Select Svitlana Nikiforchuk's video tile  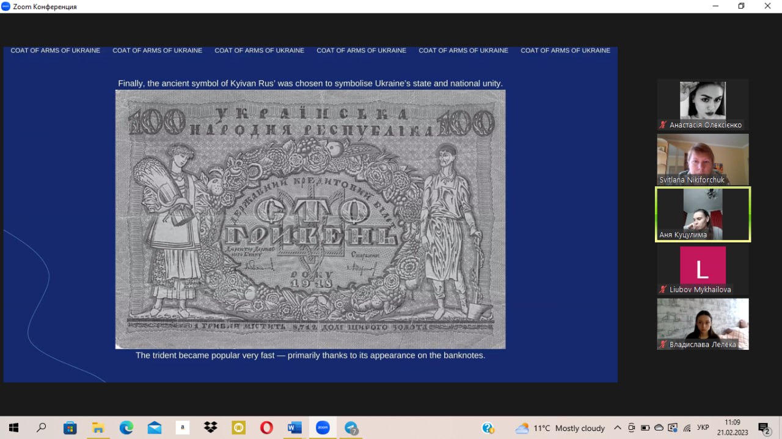pos(703,159)
